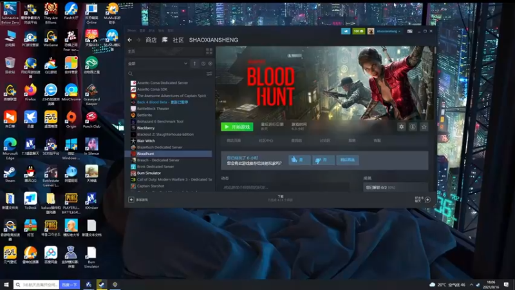This screenshot has height=290, width=515.
Task: Go back with Steam's back arrow
Action: tap(130, 40)
